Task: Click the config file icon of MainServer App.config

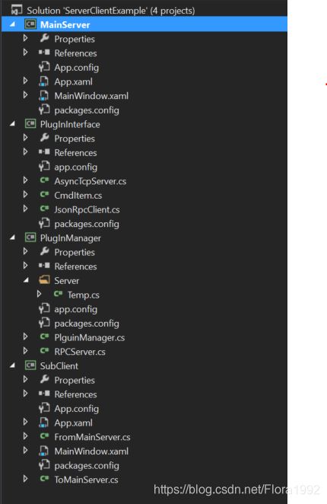Action: [x=44, y=67]
